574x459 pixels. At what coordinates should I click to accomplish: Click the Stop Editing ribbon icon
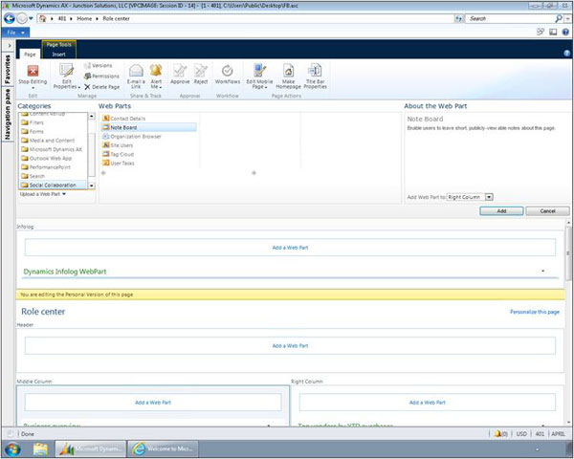coord(33,73)
